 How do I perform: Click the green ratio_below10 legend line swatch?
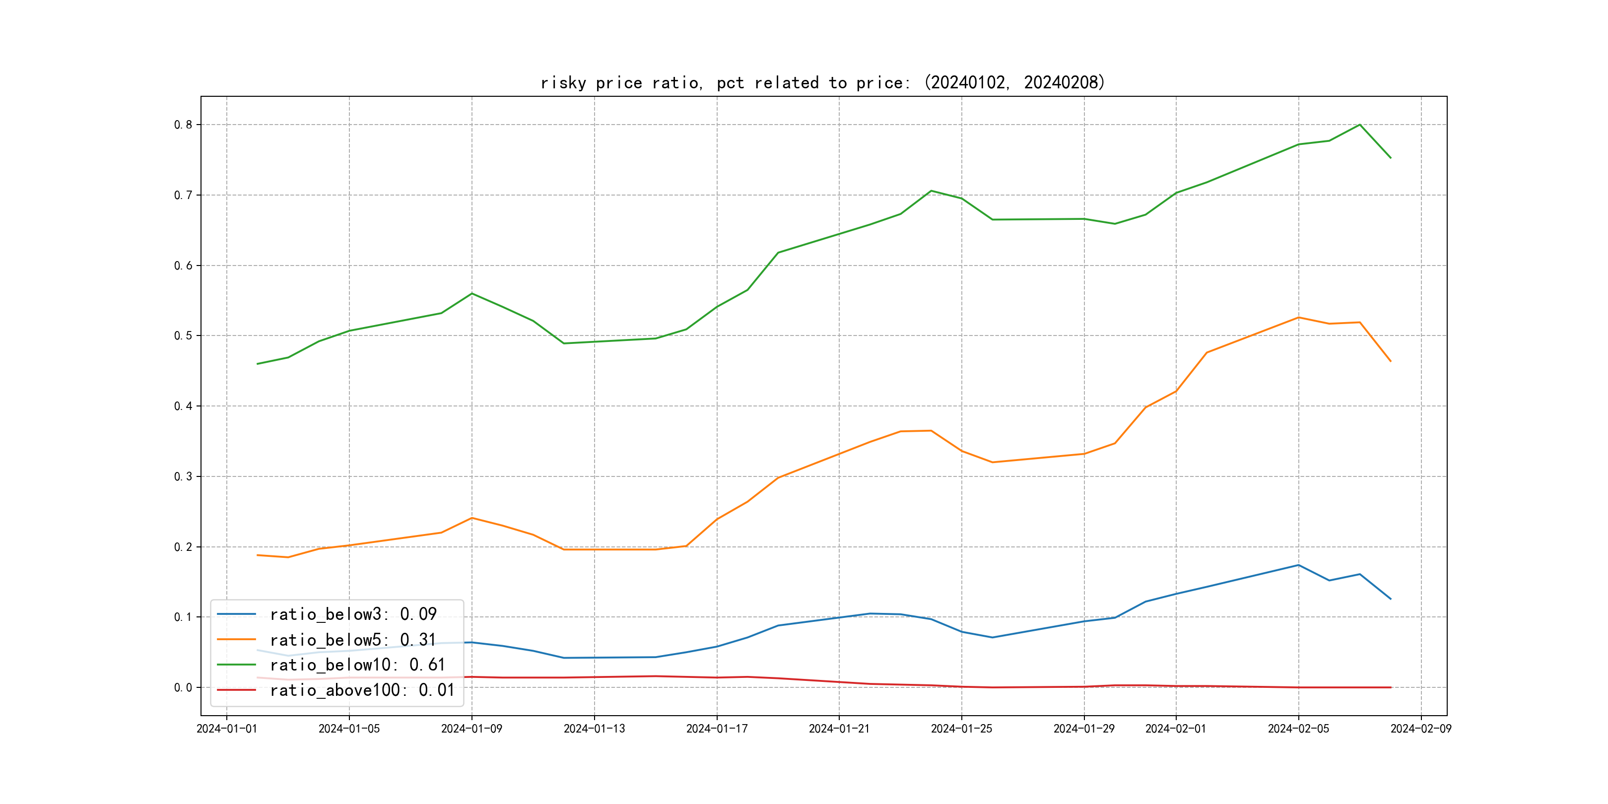(x=236, y=665)
